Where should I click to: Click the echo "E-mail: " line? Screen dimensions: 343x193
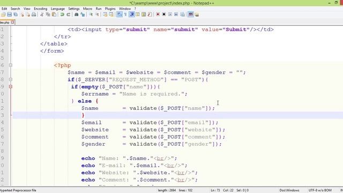click(135, 166)
